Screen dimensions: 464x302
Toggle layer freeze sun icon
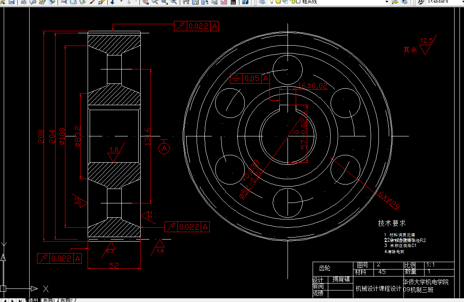[278, 2]
